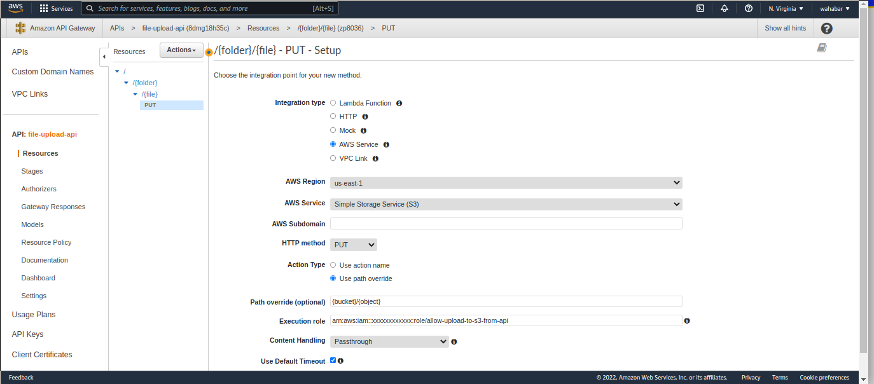Open the Actions dropdown button
The height and width of the screenshot is (384, 874).
coord(181,50)
